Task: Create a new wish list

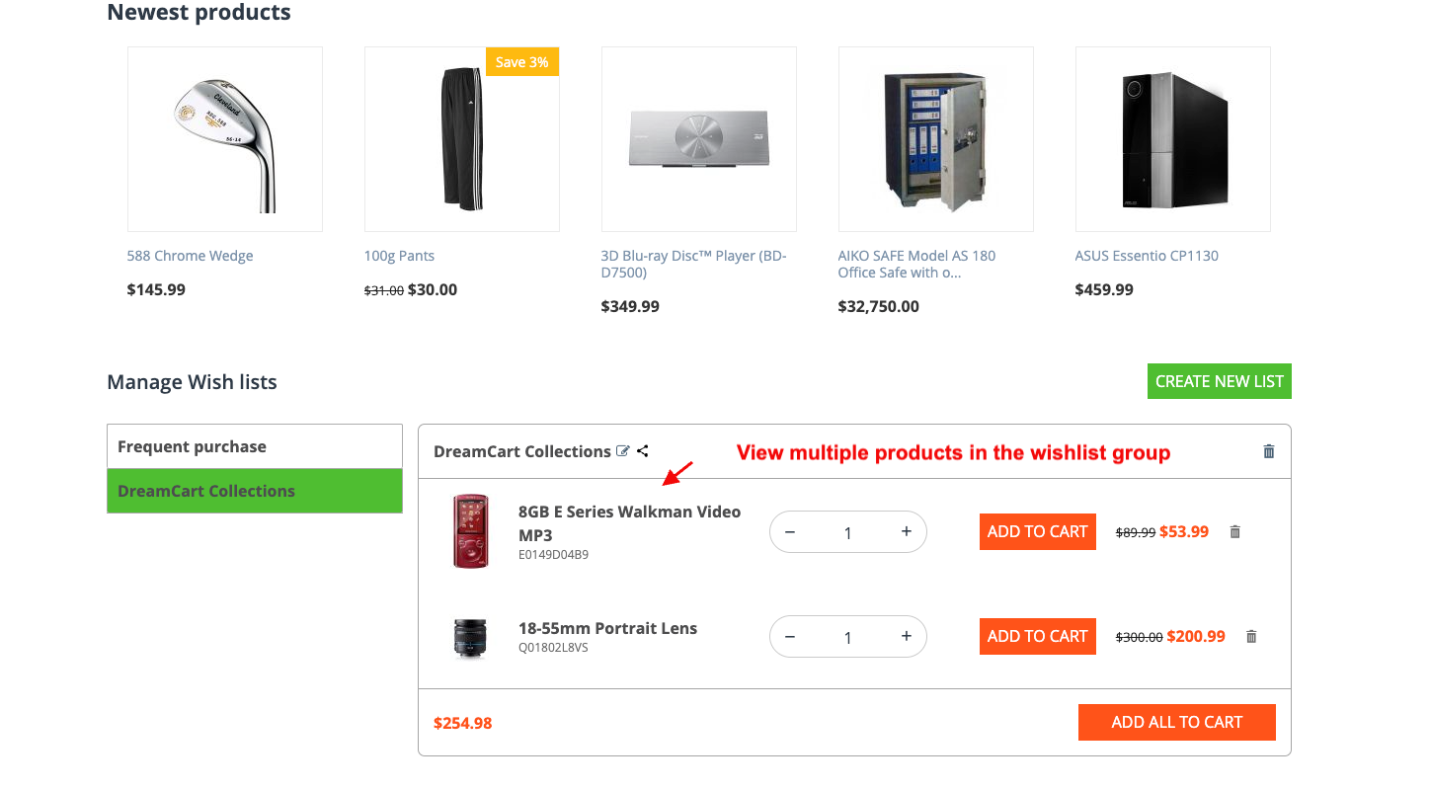Action: pos(1220,381)
